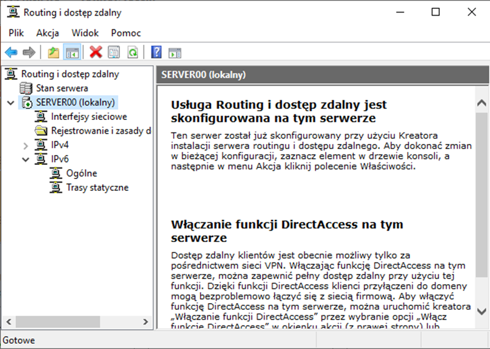Click the Up one level folder icon
The height and width of the screenshot is (349, 490).
point(53,52)
